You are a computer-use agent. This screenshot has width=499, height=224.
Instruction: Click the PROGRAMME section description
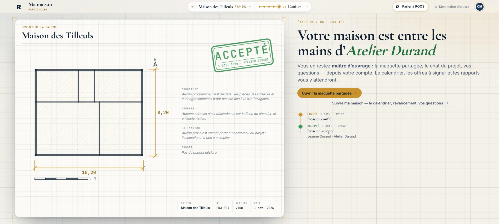tap(228, 97)
